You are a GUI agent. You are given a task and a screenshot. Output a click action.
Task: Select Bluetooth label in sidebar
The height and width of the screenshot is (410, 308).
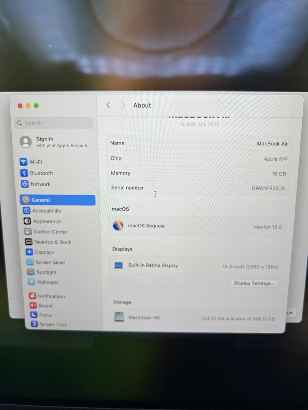(x=41, y=173)
